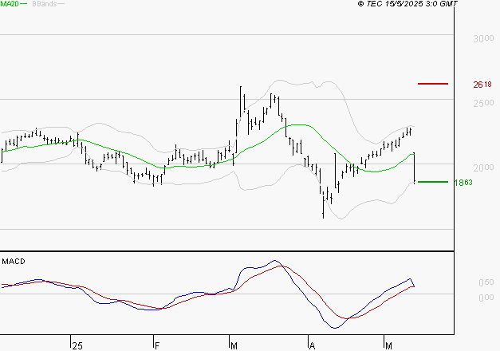This screenshot has height=351, width=500.
Task: Click the TEC timestamp text
Action: coord(407,4)
